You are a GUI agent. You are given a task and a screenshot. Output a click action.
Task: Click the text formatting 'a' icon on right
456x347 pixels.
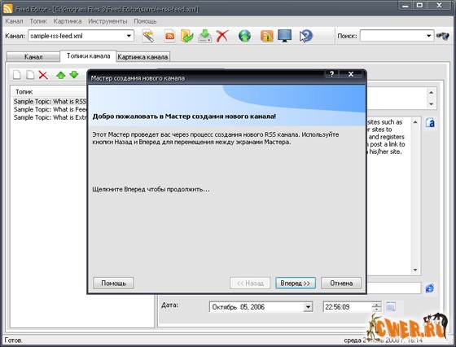coord(430,123)
